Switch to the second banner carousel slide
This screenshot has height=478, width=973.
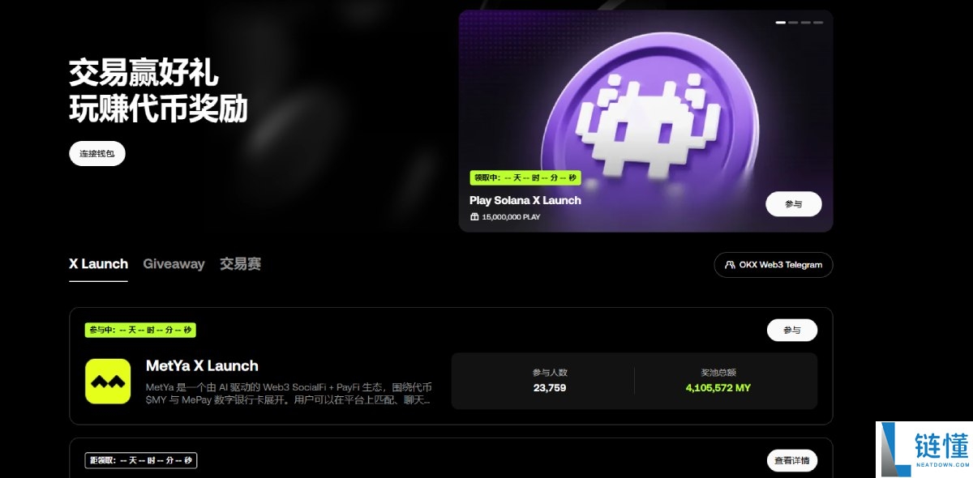point(793,23)
